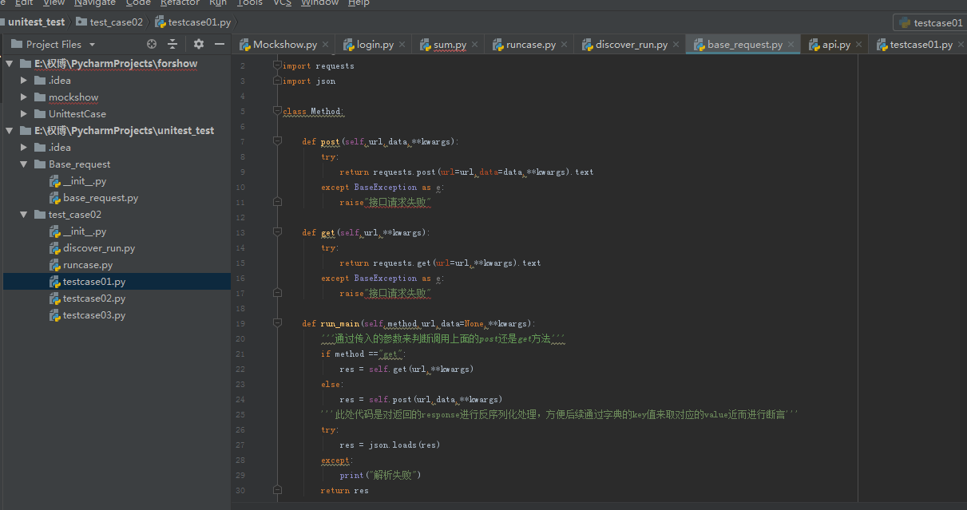The height and width of the screenshot is (510, 967).
Task: Click Python icon of discover_run.py in tree
Action: tap(55, 248)
